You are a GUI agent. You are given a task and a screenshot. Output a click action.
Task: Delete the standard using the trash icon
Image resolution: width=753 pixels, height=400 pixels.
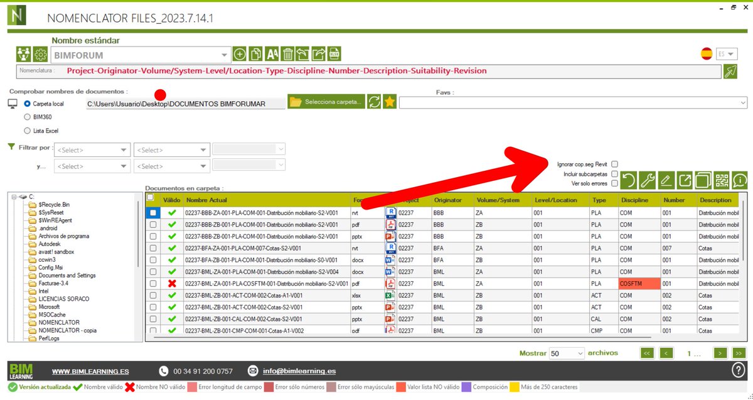click(287, 54)
